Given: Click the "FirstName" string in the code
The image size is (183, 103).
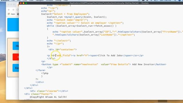Looking at the screenshot, I should click(x=170, y=32).
